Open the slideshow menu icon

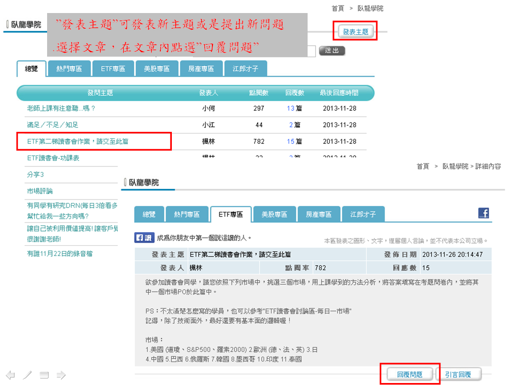pyautogui.click(x=44, y=374)
